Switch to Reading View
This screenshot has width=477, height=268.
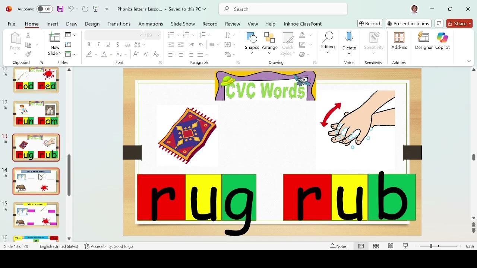click(391, 246)
